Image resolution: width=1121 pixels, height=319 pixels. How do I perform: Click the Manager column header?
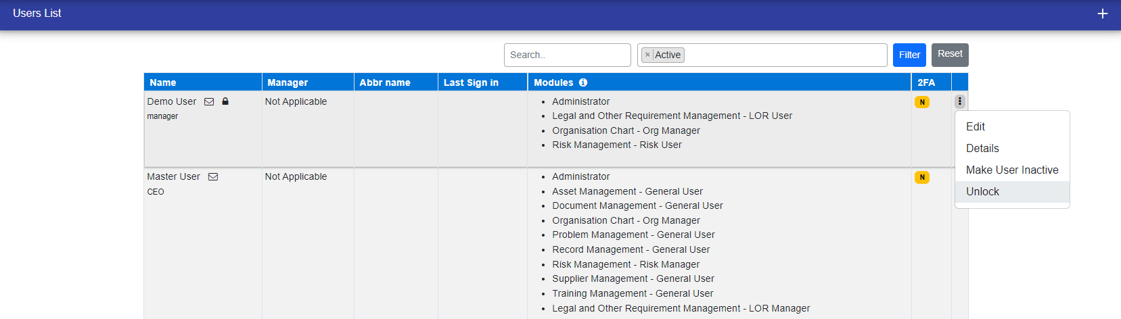click(288, 82)
